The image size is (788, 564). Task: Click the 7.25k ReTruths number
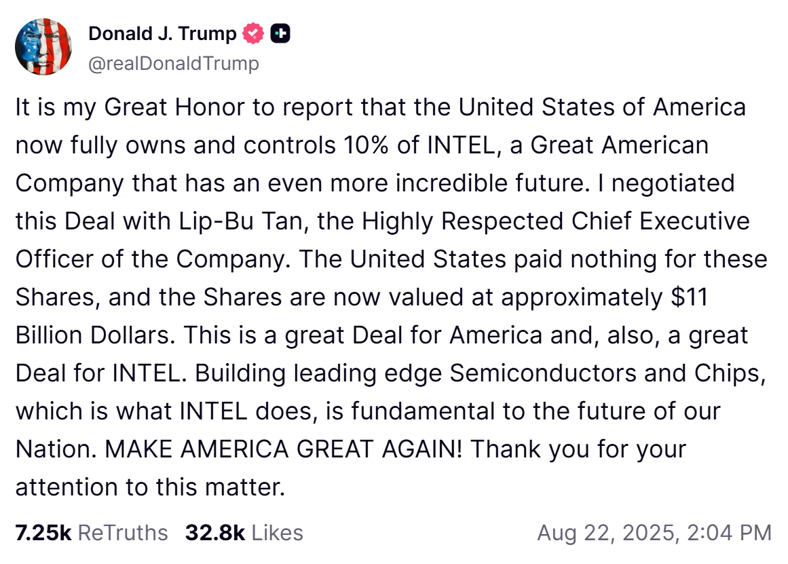coord(43,533)
